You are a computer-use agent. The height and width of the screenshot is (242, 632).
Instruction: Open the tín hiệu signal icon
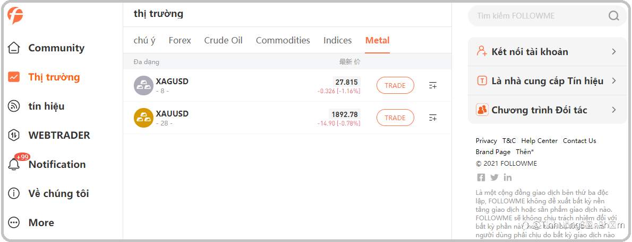pyautogui.click(x=14, y=106)
